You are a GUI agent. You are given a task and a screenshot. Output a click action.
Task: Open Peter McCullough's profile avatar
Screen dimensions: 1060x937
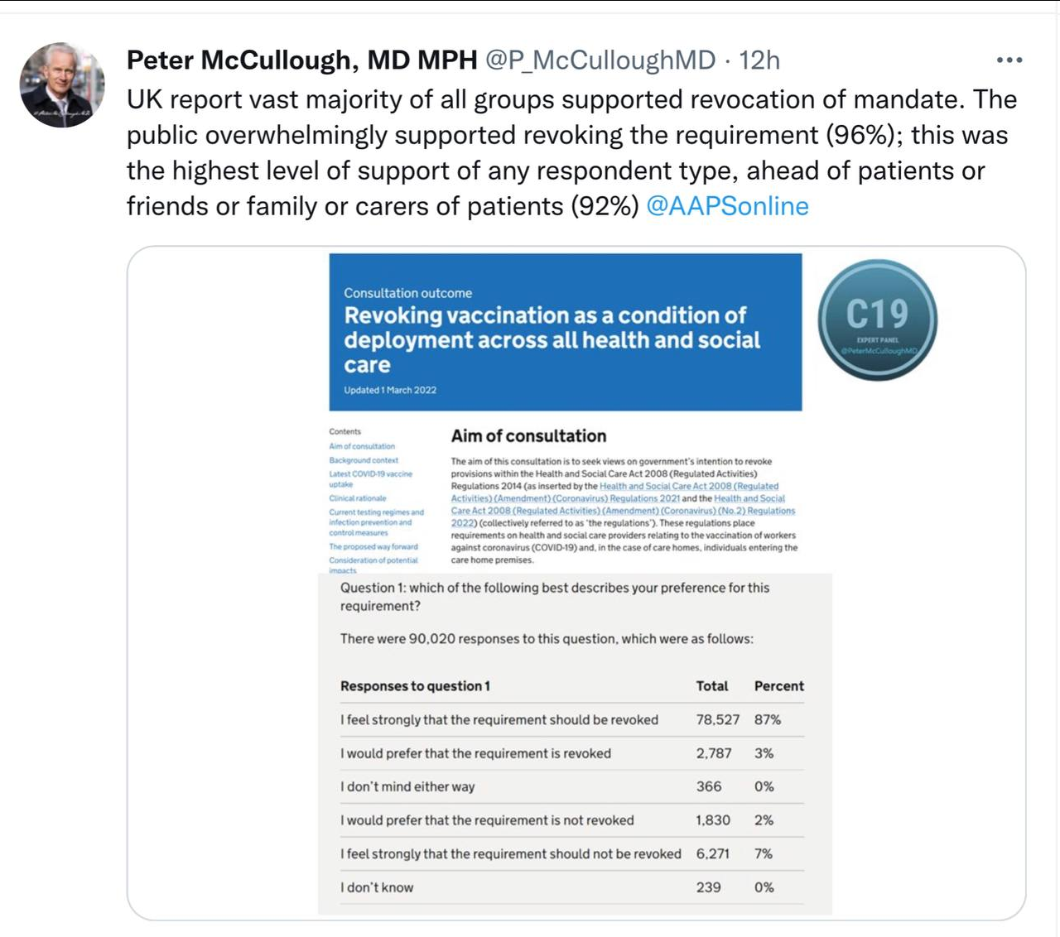[62, 85]
